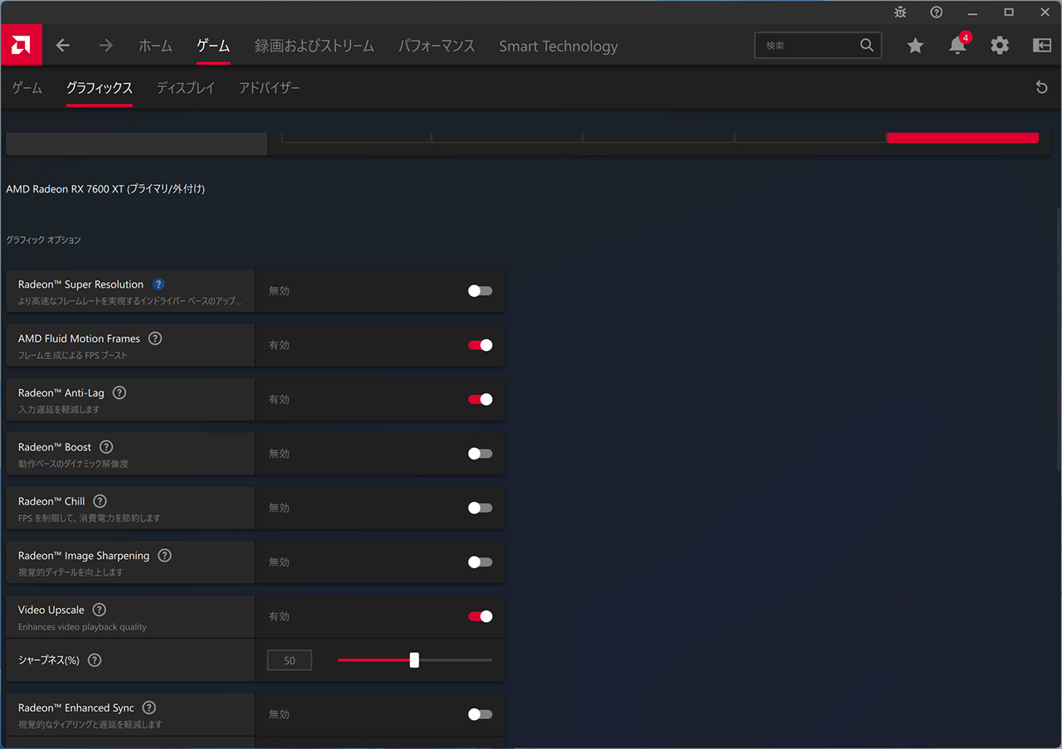Click the search magnifier icon
This screenshot has width=1062, height=749.
tap(867, 46)
